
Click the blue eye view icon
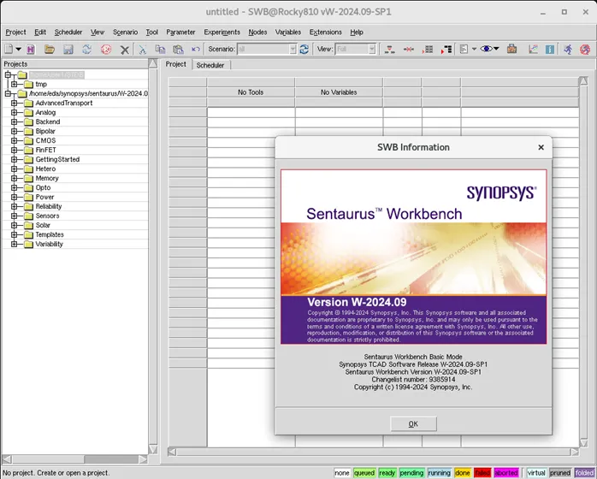click(486, 49)
